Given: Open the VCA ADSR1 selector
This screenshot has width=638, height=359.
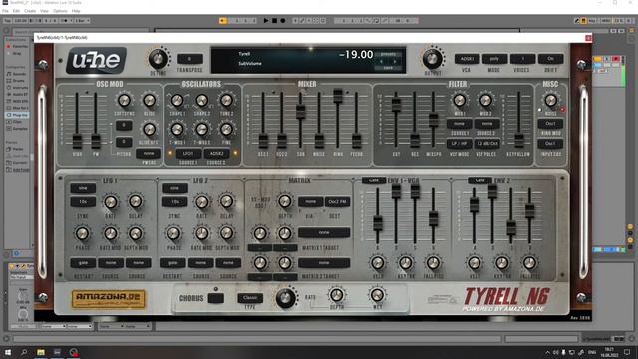Looking at the screenshot, I should point(467,59).
